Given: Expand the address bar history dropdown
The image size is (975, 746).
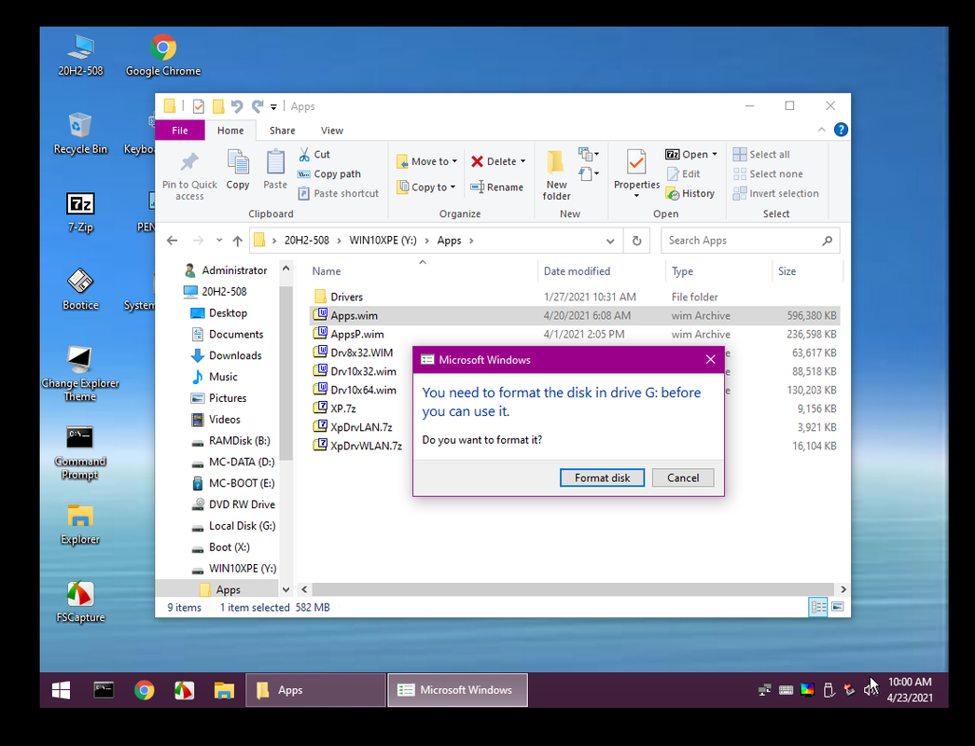Looking at the screenshot, I should pos(610,241).
